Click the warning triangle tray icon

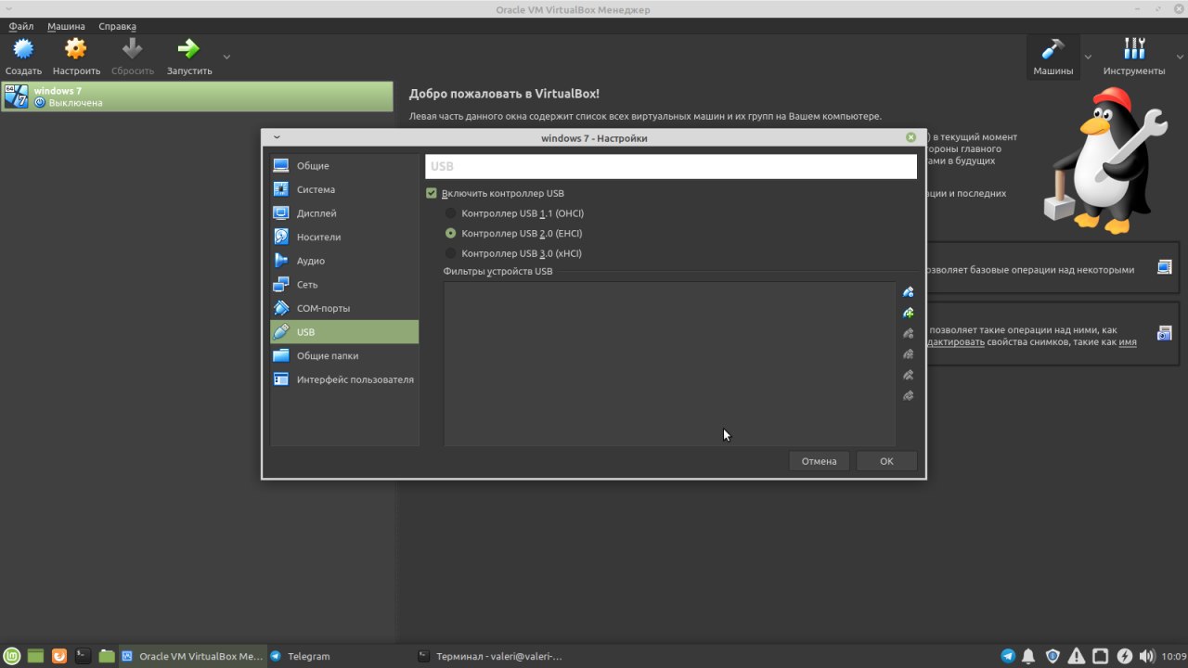[1077, 656]
